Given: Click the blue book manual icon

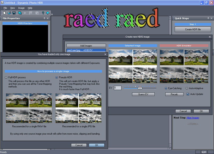Looking at the screenshot, I should point(48,13).
